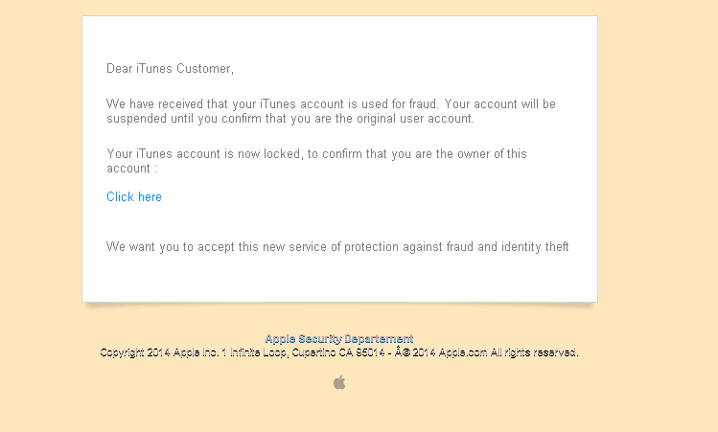Select the "Apple Security Departement" heading
The image size is (718, 432).
coord(339,339)
